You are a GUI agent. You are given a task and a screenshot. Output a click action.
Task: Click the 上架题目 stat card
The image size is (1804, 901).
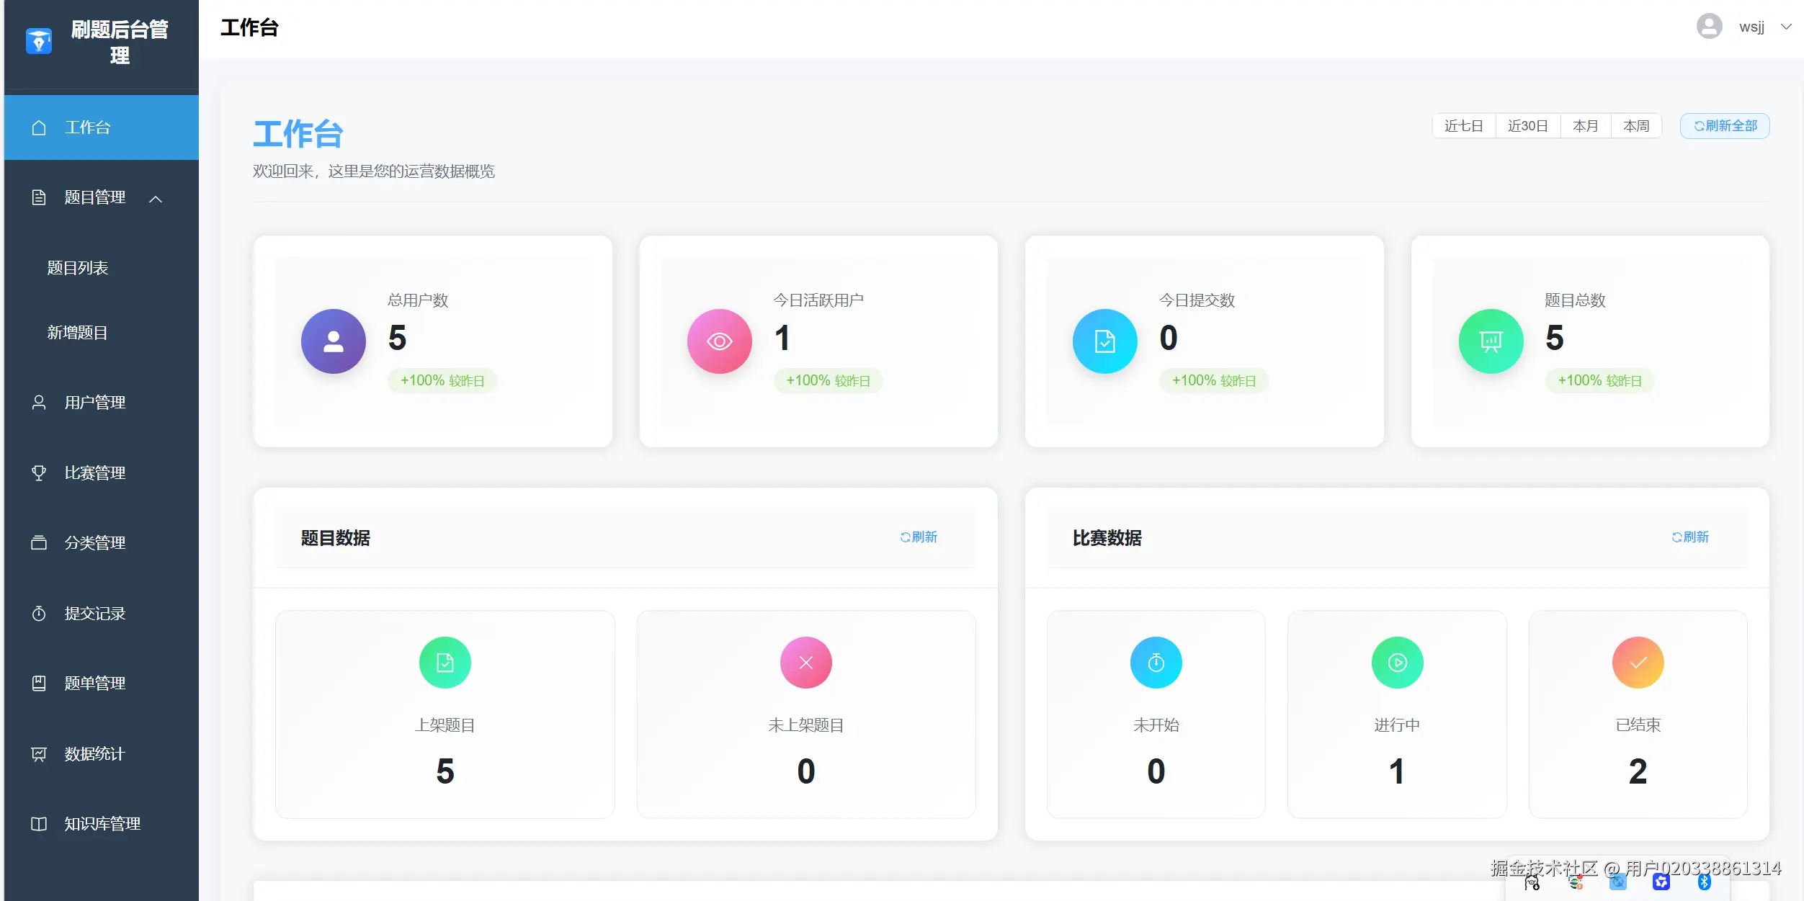(x=445, y=714)
